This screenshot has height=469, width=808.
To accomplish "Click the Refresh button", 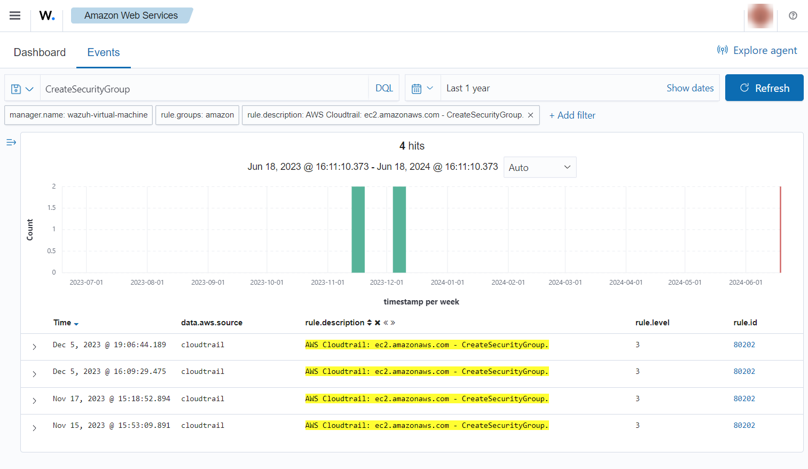I will point(764,88).
